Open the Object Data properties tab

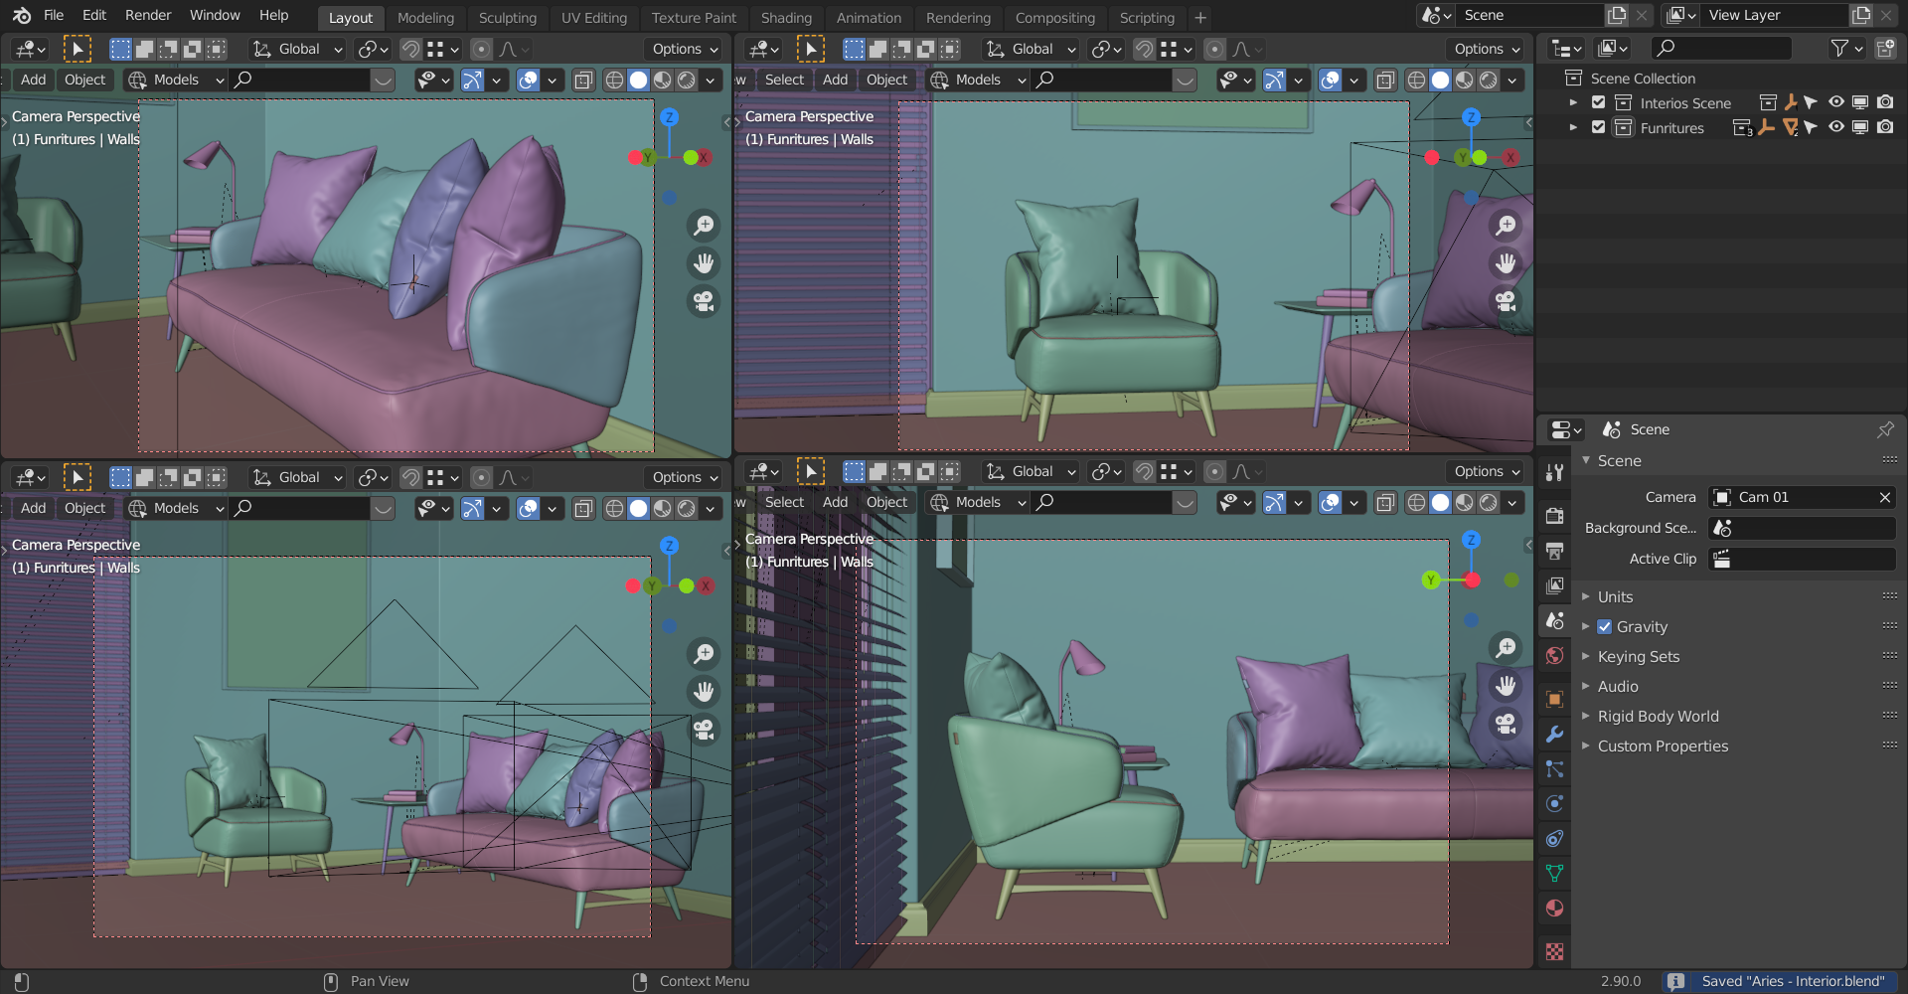(1555, 874)
